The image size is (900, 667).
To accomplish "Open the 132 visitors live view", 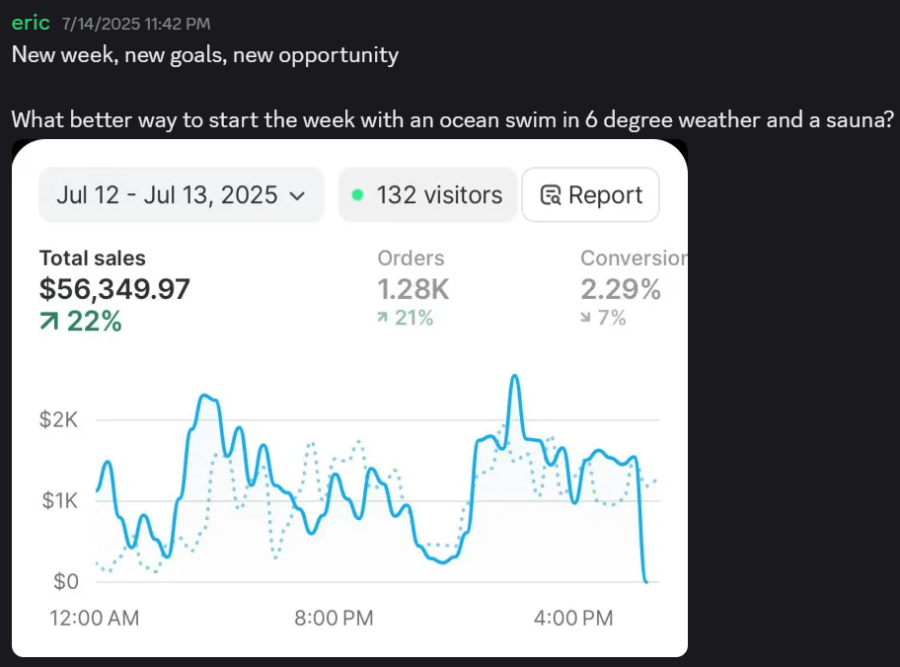I will (427, 195).
